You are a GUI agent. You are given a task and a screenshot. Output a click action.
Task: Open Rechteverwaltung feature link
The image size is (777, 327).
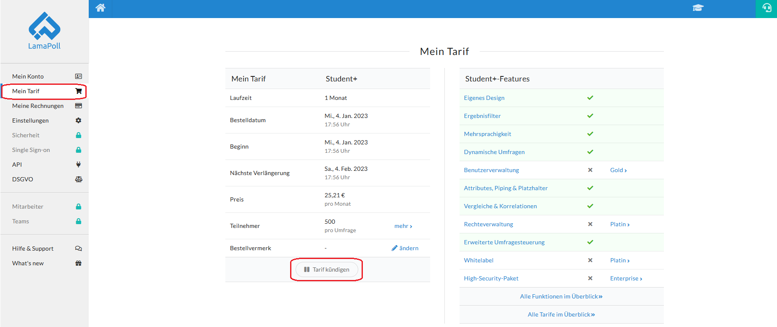[488, 224]
